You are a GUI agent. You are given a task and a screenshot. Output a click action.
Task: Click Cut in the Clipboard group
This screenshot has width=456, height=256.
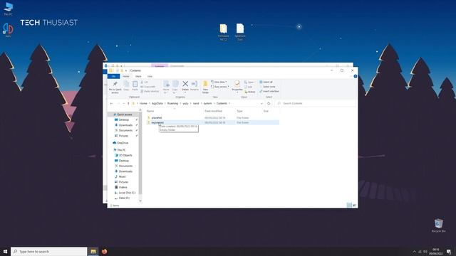coord(145,82)
